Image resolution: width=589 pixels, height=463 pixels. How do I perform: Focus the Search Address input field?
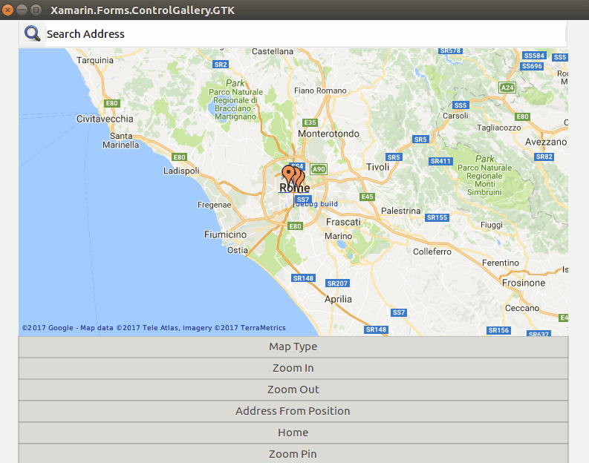pyautogui.click(x=305, y=34)
